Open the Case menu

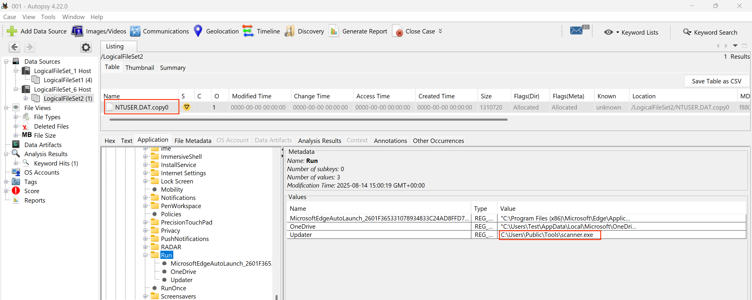[x=9, y=17]
